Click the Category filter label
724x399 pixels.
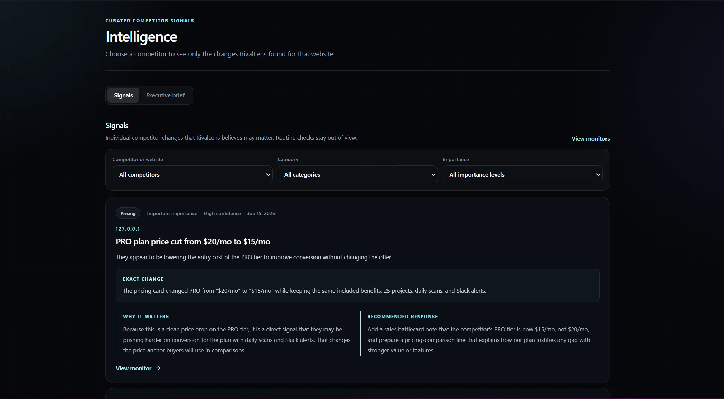click(x=288, y=159)
